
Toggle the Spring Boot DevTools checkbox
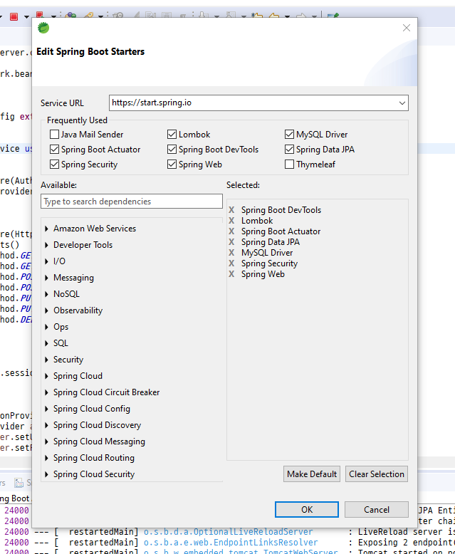coord(172,149)
